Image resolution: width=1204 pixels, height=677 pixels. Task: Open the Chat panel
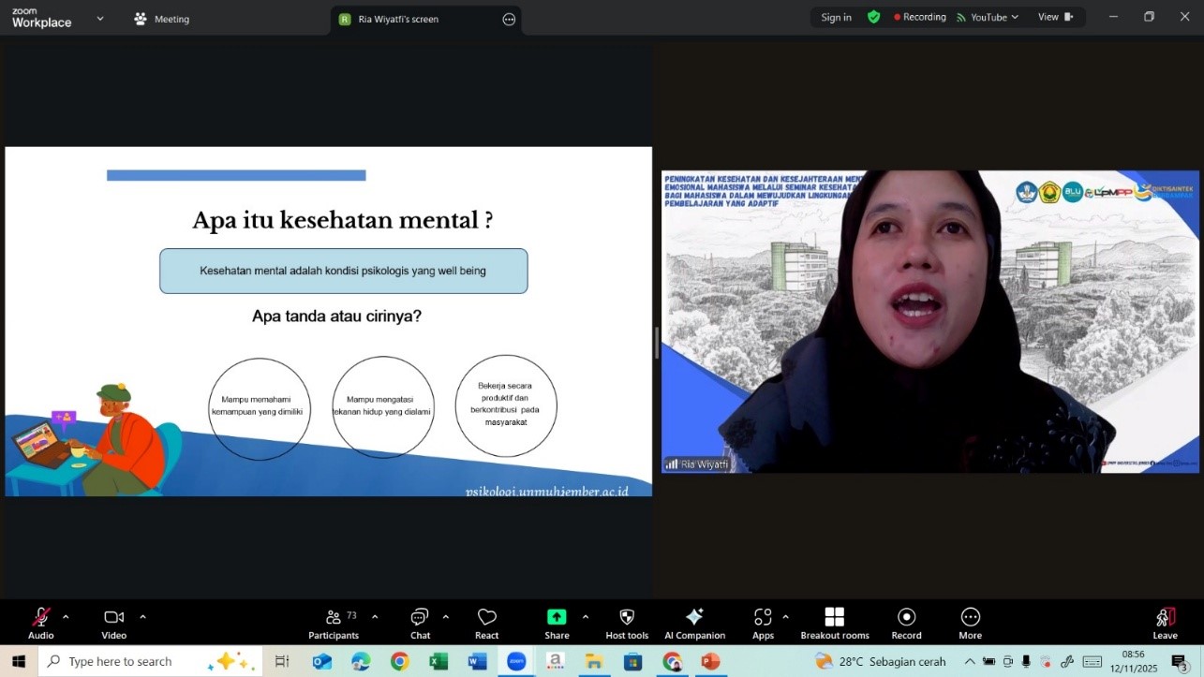(x=420, y=618)
